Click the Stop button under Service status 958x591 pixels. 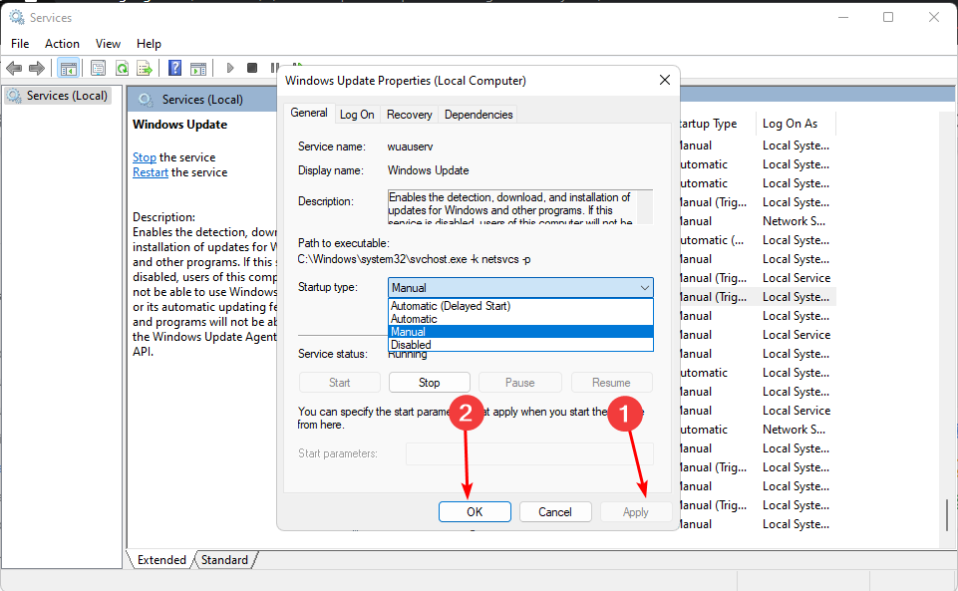click(x=429, y=383)
